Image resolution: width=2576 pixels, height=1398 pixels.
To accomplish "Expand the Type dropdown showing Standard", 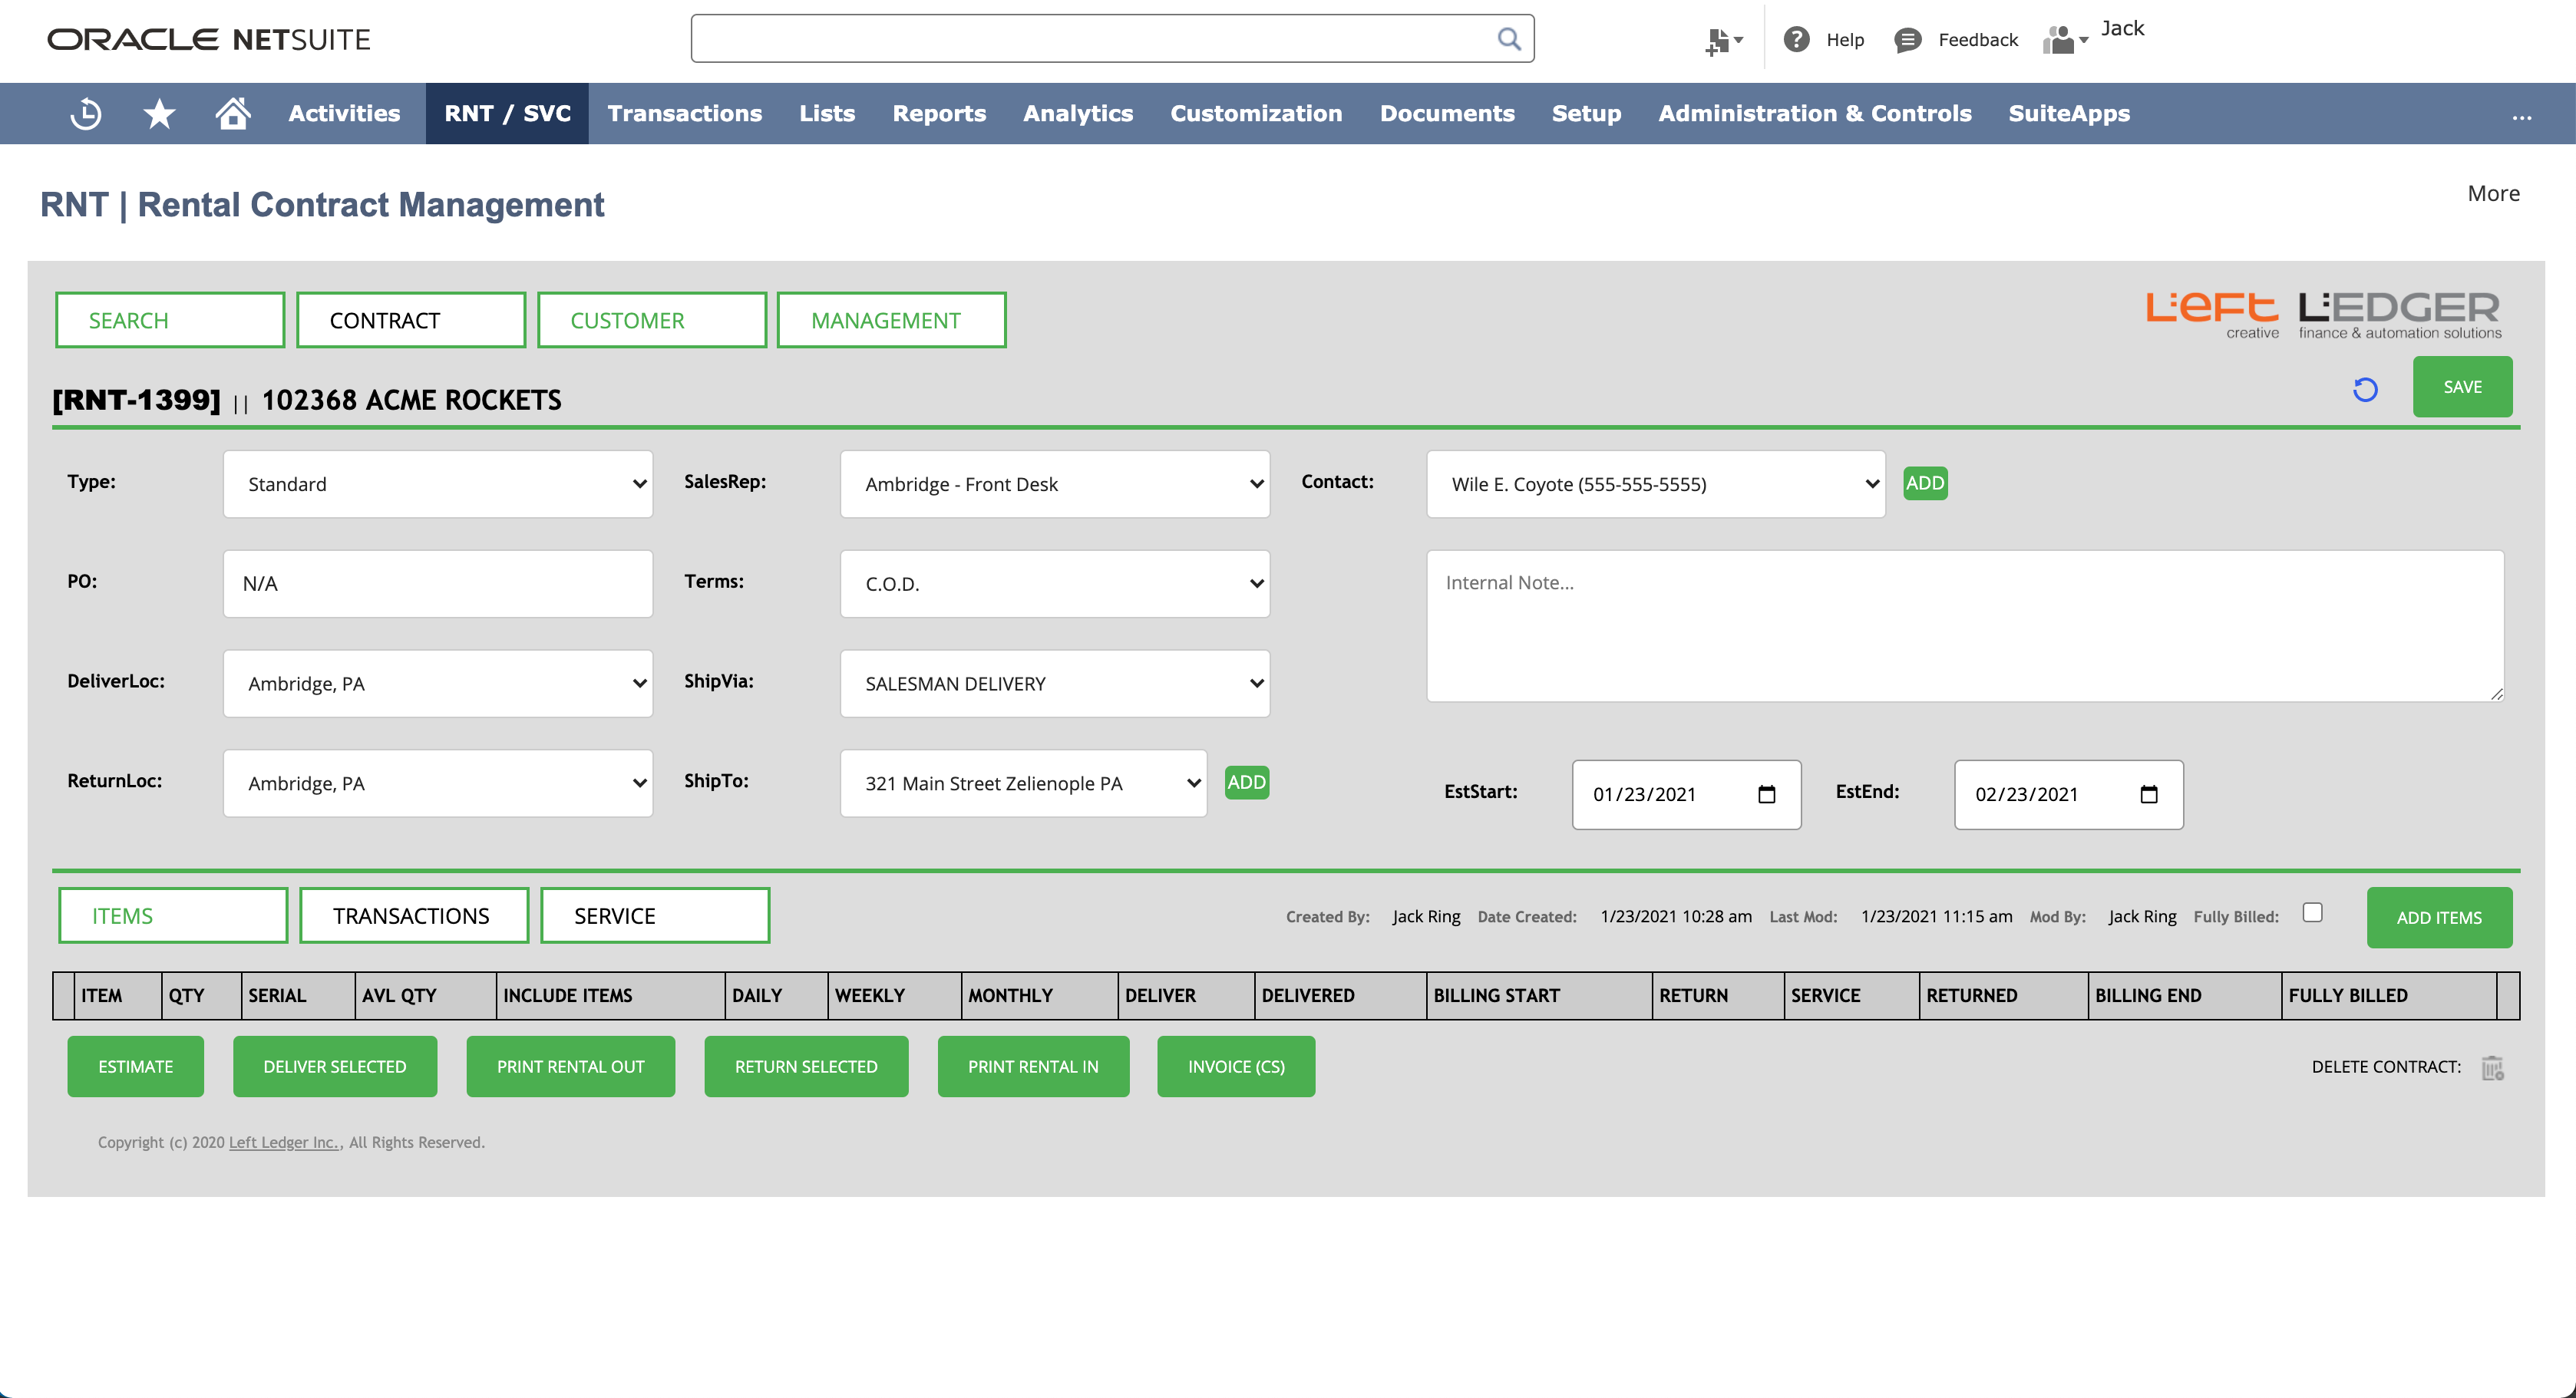I will tap(437, 483).
